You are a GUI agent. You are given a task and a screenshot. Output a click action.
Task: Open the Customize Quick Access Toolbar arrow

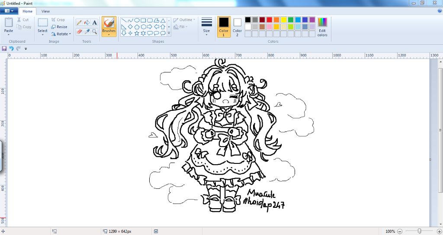pyautogui.click(x=26, y=49)
